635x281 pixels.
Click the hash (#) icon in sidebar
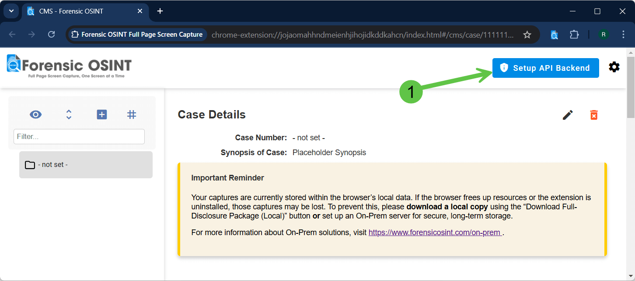click(x=132, y=114)
